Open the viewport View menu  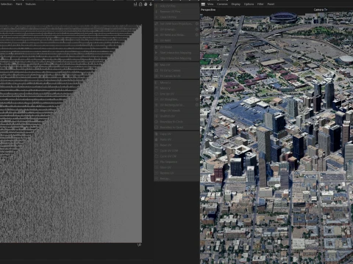pos(210,4)
